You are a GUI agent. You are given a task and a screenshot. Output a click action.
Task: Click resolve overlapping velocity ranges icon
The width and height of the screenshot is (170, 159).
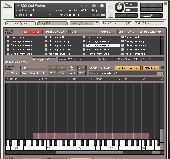point(72,73)
